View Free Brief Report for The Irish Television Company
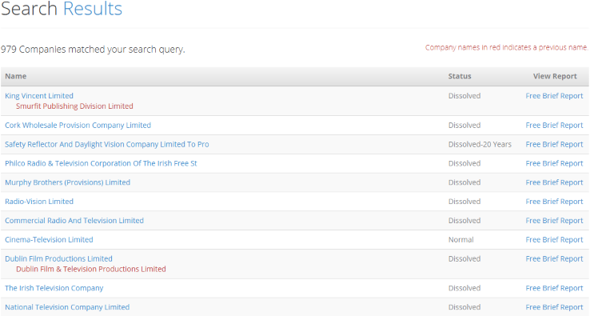This screenshot has width=590, height=316. (554, 288)
